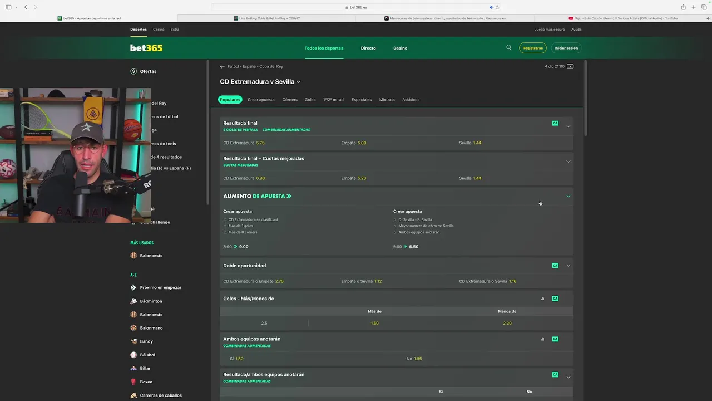This screenshot has width=712, height=401.
Task: Click CA badge in Resultado/ambos equipos anotarán
Action: click(x=555, y=375)
